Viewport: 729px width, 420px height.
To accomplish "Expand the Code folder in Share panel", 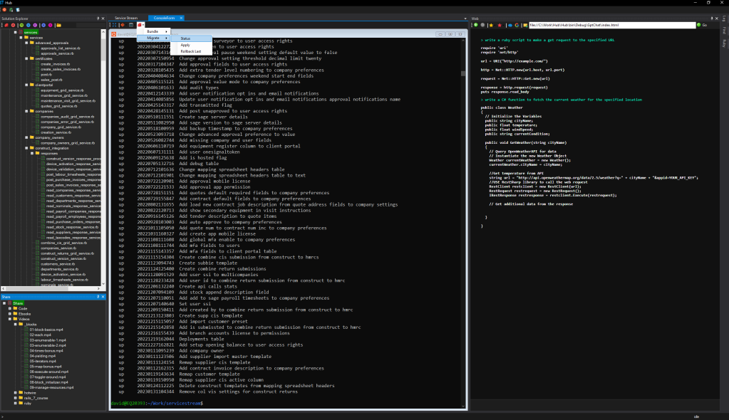I will (10, 308).
